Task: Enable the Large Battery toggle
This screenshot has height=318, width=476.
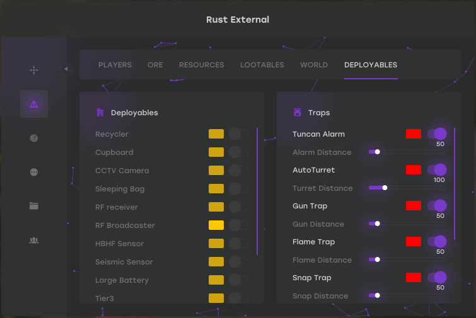Action: tap(238, 280)
